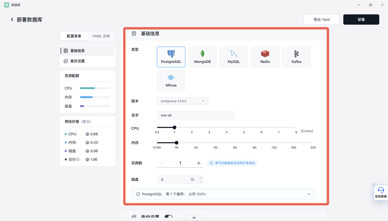The height and width of the screenshot is (221, 388).
Task: Go to 备份设置 in the sidebar
Action: pos(88,61)
